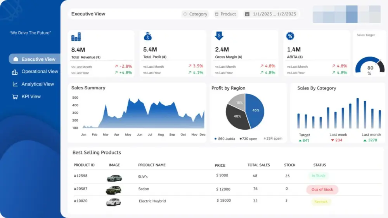Click the money bag icon on Total Profit card
388x218 pixels.
tap(148, 36)
